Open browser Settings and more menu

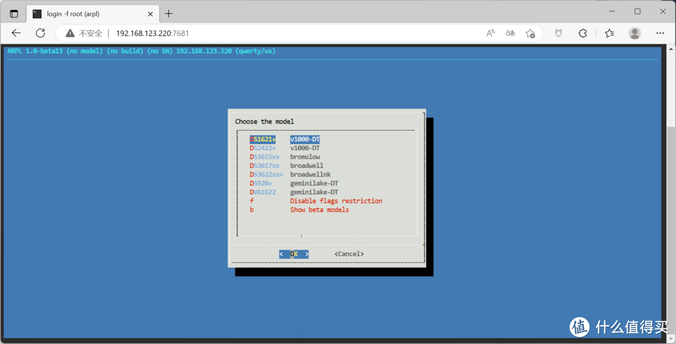coord(660,33)
